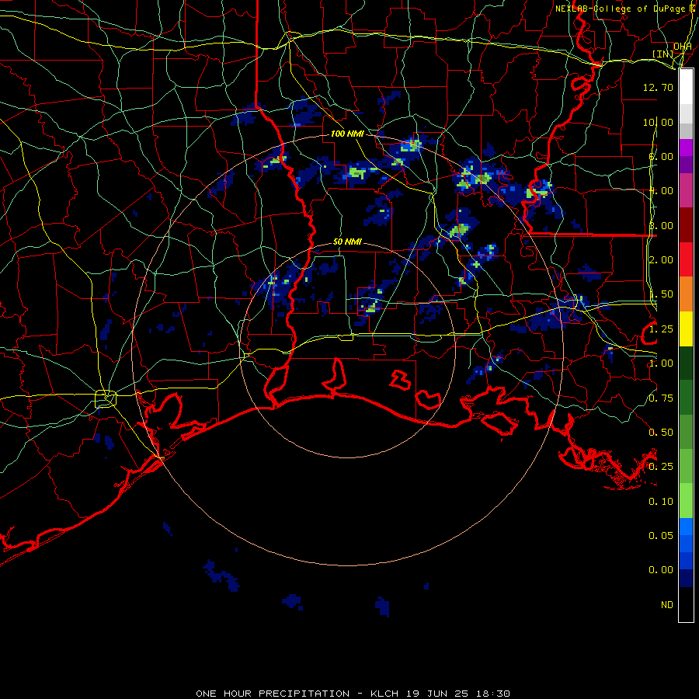
Task: Pick the magenta swatch above 6.00
Action: click(x=686, y=148)
